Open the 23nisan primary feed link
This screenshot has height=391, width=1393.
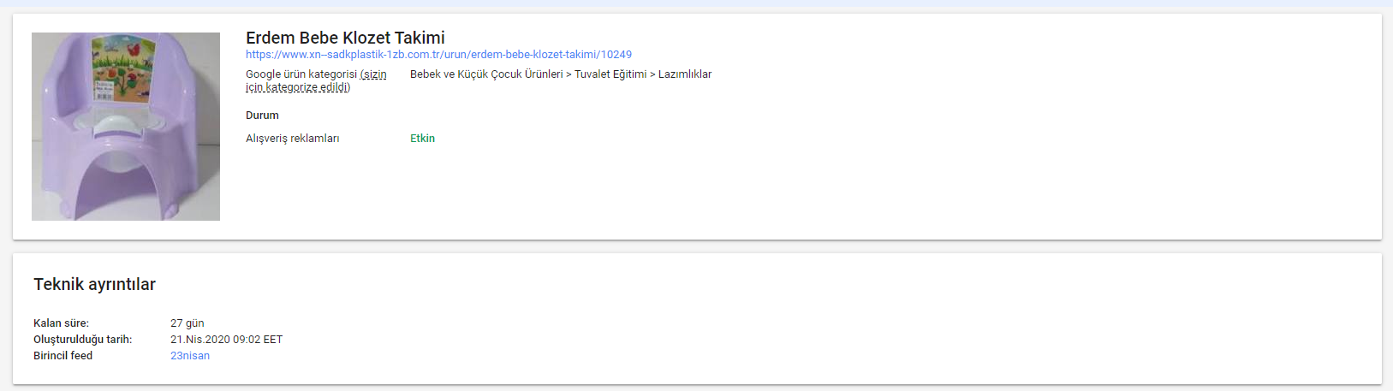point(190,356)
